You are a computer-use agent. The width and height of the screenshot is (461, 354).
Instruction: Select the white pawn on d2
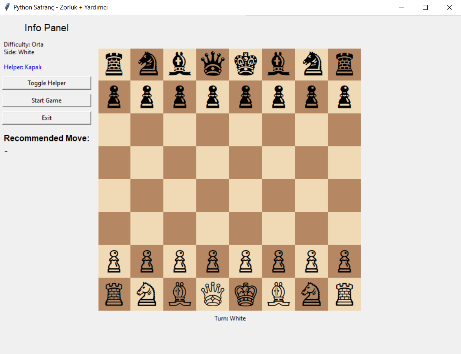(x=213, y=261)
